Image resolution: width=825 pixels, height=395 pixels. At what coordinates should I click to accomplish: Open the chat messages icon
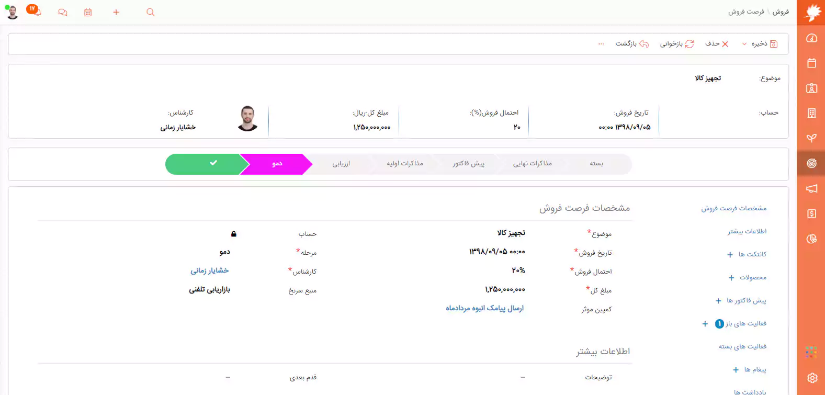tap(63, 12)
